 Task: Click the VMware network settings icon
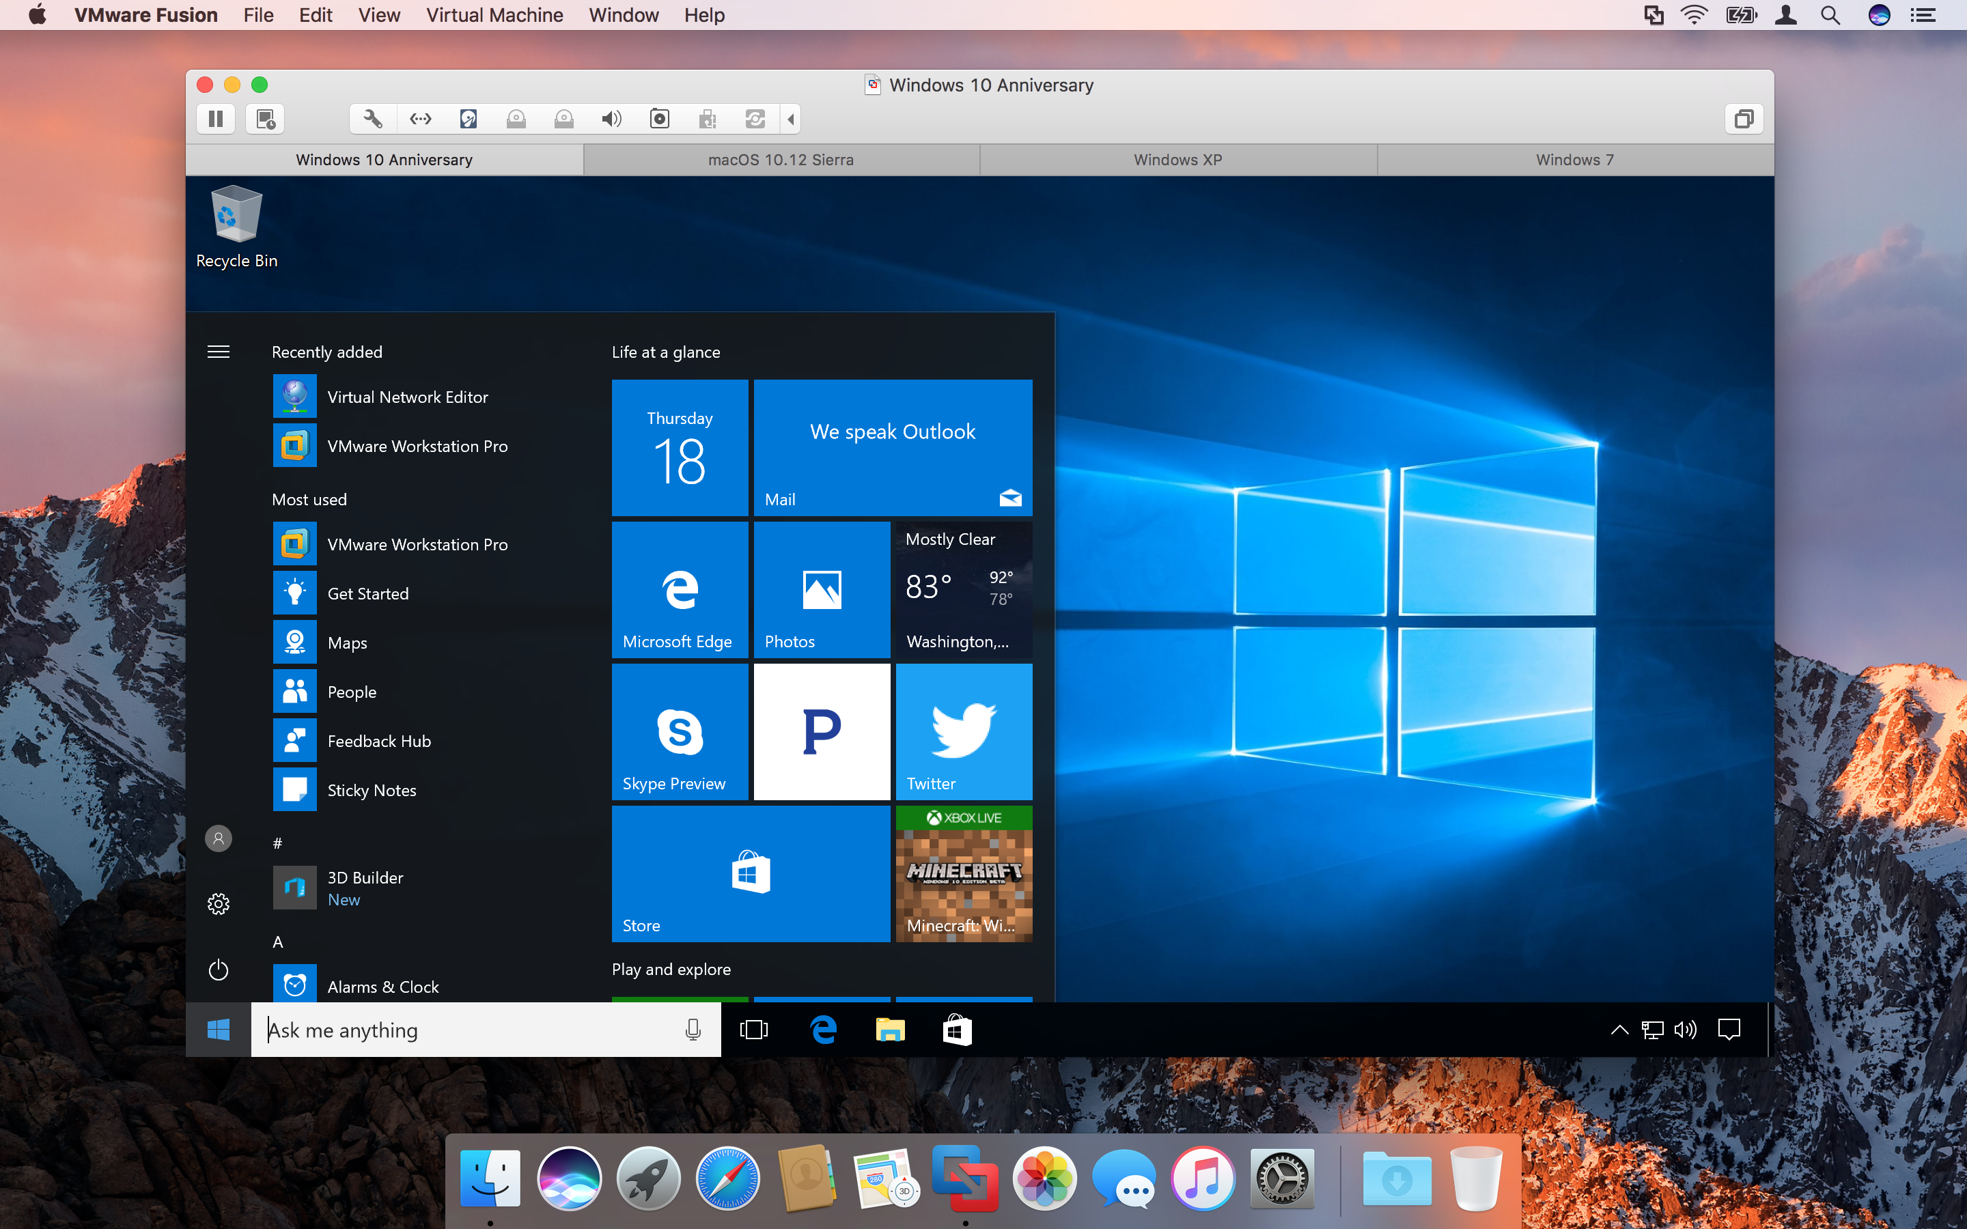click(x=421, y=119)
